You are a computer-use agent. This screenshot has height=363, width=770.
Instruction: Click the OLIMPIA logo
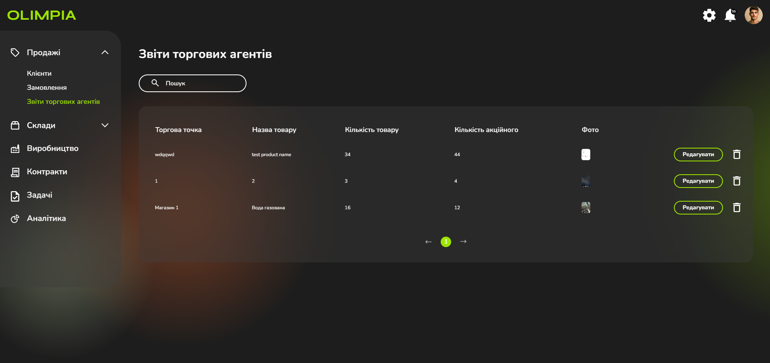point(41,15)
